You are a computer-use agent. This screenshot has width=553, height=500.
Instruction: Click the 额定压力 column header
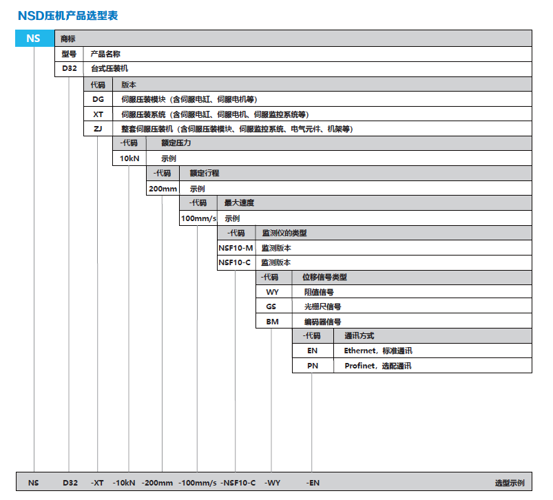pyautogui.click(x=176, y=143)
